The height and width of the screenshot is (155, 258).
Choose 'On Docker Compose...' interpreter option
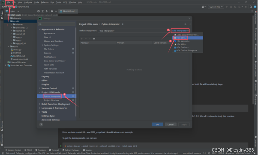pyautogui.click(x=188, y=50)
